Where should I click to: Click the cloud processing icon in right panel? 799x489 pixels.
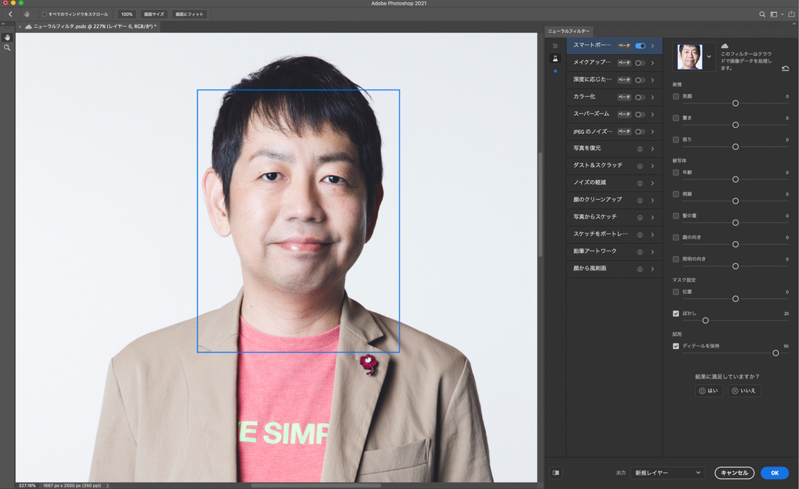(725, 47)
